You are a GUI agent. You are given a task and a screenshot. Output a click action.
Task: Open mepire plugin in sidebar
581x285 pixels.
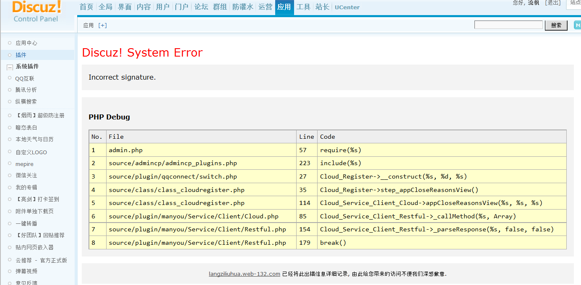click(24, 164)
